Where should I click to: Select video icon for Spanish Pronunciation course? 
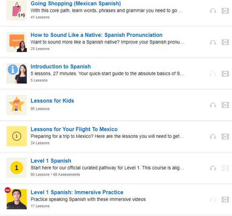225,42
